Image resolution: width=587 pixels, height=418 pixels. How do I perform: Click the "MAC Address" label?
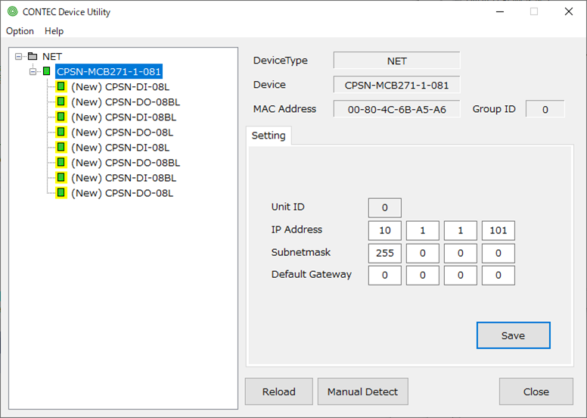(284, 109)
